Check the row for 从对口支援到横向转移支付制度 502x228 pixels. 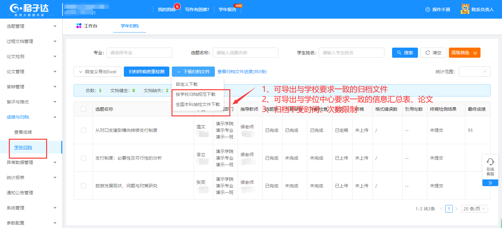(83, 130)
